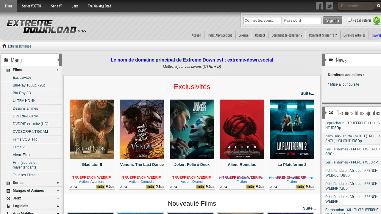The height and width of the screenshot is (214, 381).
Task: Open the Serie VF top tab
Action: click(57, 6)
